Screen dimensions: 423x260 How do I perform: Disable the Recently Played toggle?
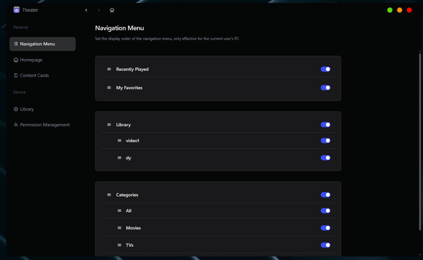326,69
